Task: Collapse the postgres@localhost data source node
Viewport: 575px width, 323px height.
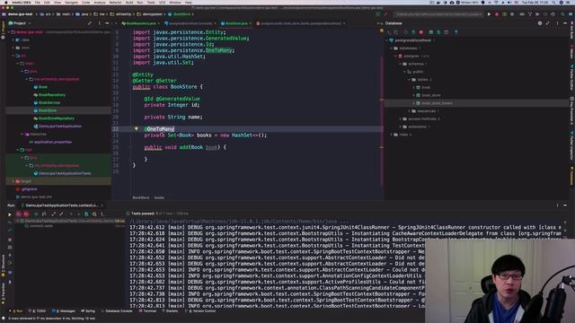Action: pyautogui.click(x=387, y=40)
